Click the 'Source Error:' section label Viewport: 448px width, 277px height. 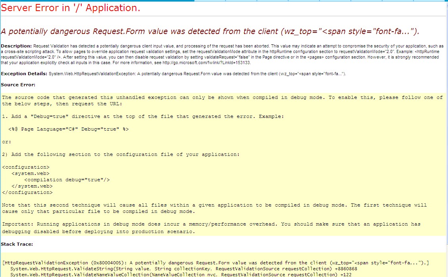tap(18, 85)
